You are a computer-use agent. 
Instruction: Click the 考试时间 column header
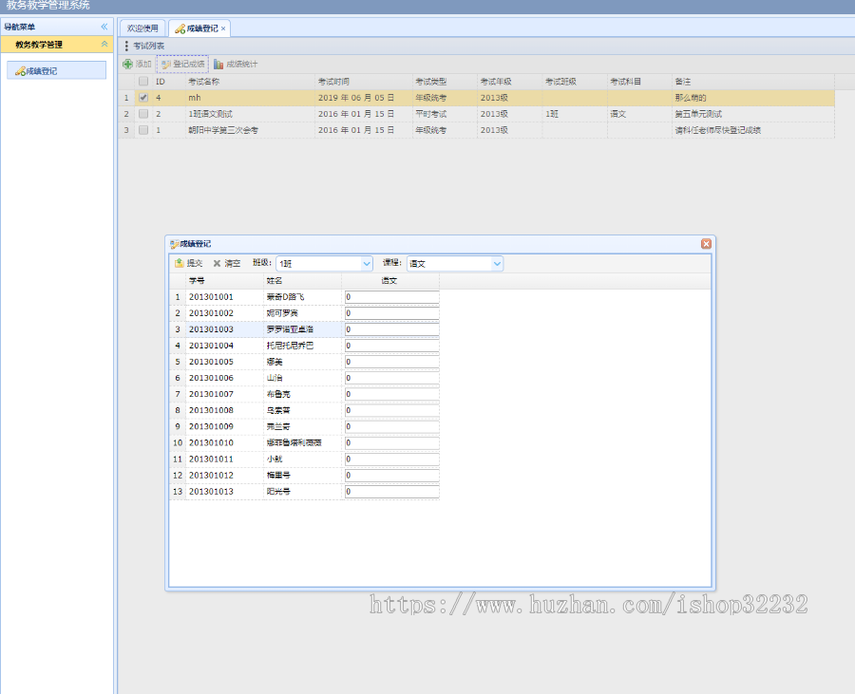(333, 82)
